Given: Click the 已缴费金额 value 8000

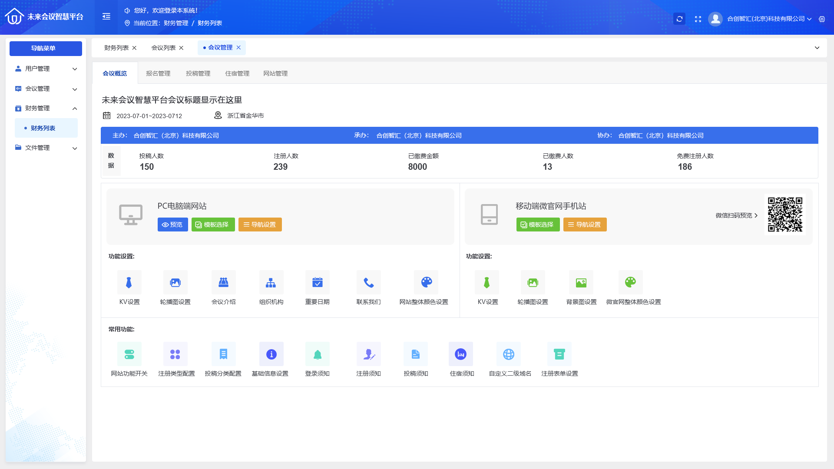Looking at the screenshot, I should pyautogui.click(x=417, y=167).
